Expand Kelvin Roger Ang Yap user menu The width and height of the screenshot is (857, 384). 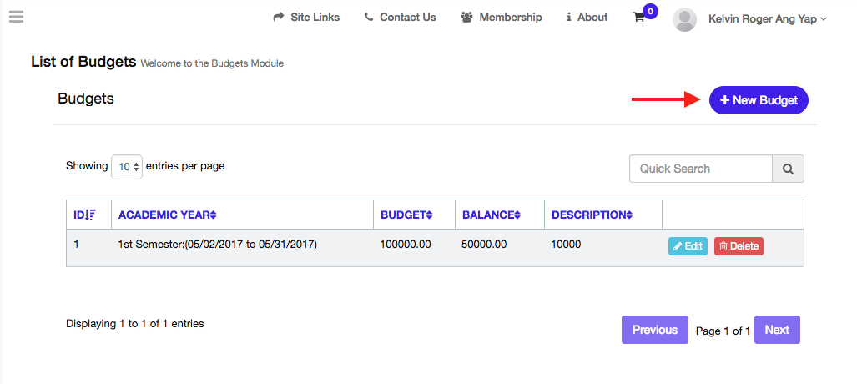tap(766, 18)
